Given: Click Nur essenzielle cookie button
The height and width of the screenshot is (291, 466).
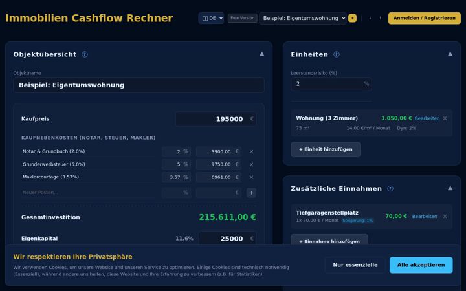Looking at the screenshot, I should (355, 265).
